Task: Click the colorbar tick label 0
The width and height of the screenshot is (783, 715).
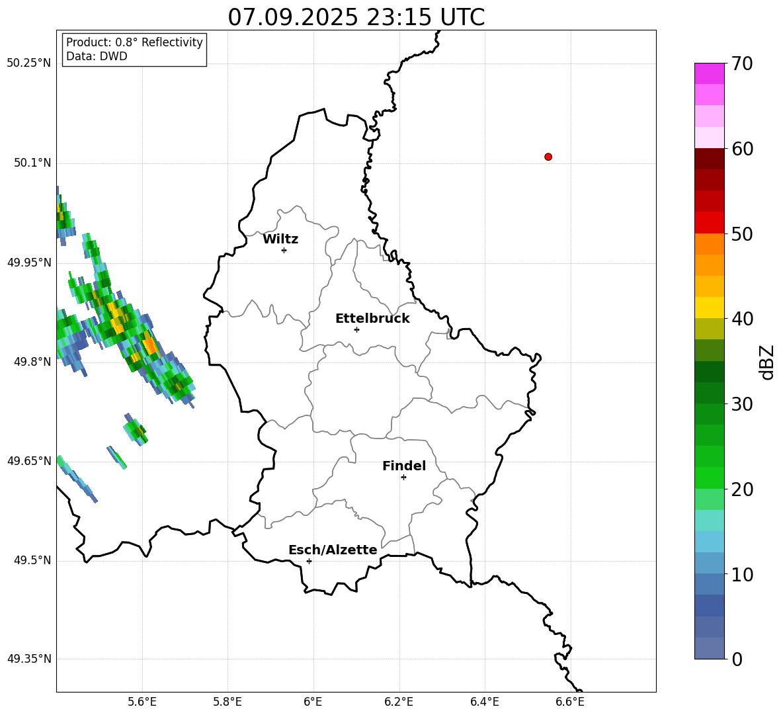Action: click(x=737, y=659)
